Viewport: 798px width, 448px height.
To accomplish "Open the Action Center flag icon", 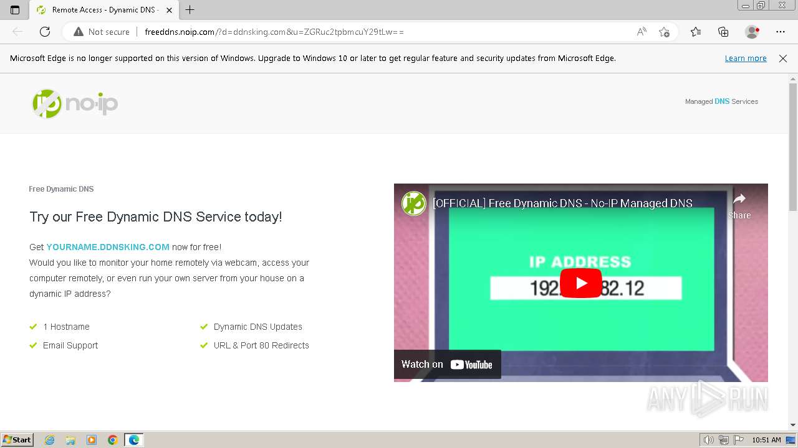I will 738,440.
